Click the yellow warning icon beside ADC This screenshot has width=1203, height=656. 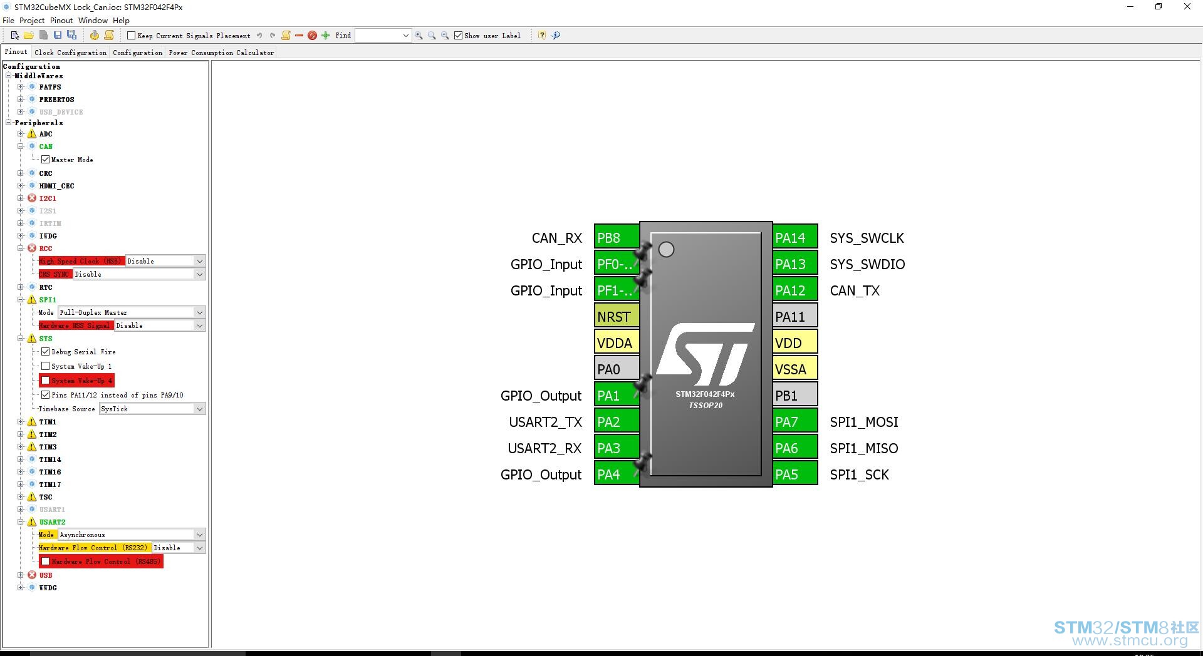tap(32, 134)
